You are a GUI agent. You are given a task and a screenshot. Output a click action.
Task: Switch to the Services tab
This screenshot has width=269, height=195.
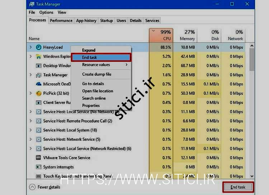click(x=152, y=20)
